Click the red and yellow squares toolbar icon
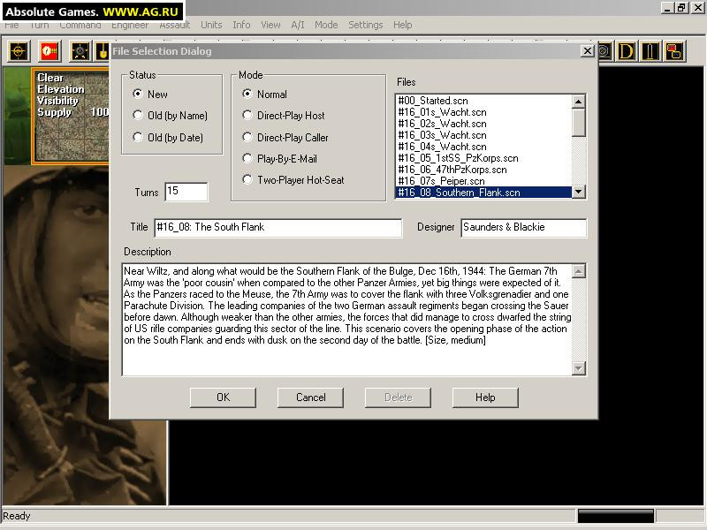The width and height of the screenshot is (707, 530). [x=674, y=51]
